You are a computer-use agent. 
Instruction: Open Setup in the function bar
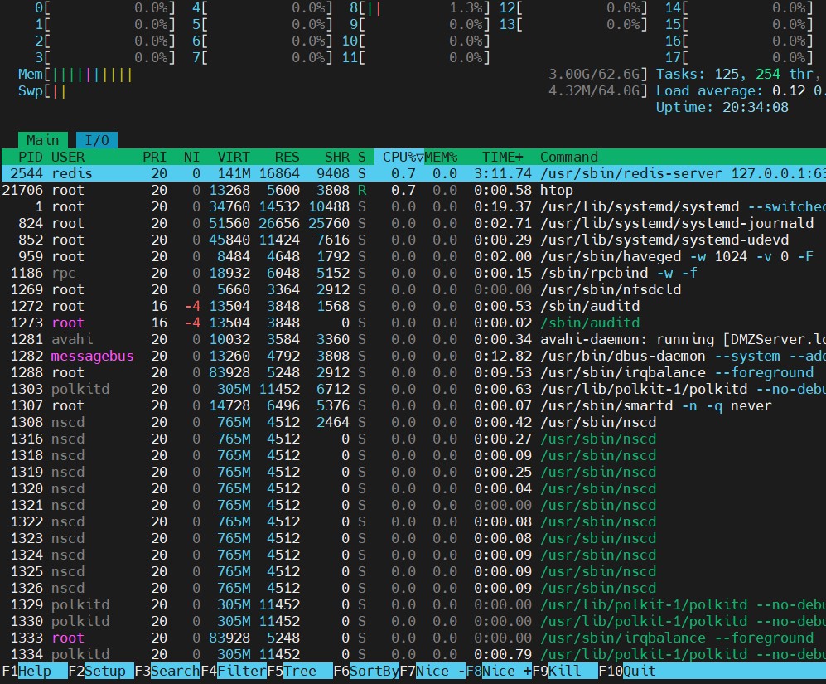101,671
